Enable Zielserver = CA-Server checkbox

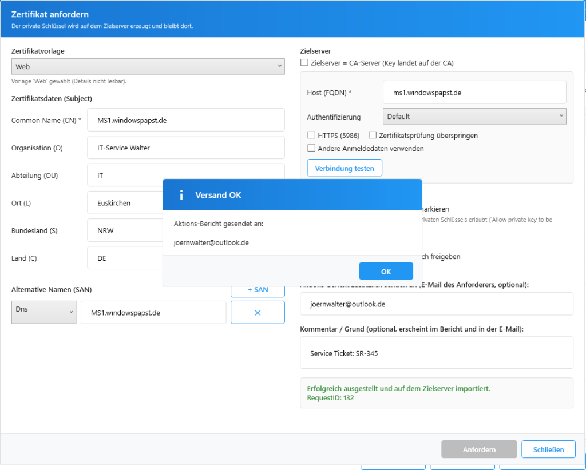click(x=304, y=63)
